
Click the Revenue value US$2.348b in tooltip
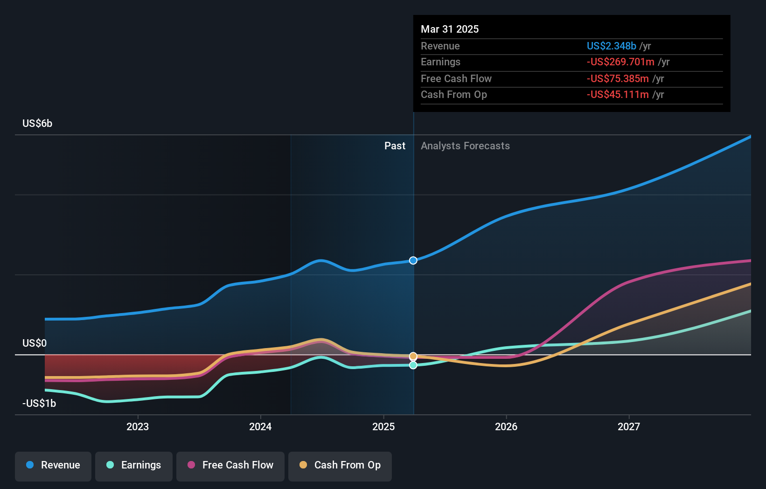pyautogui.click(x=612, y=46)
